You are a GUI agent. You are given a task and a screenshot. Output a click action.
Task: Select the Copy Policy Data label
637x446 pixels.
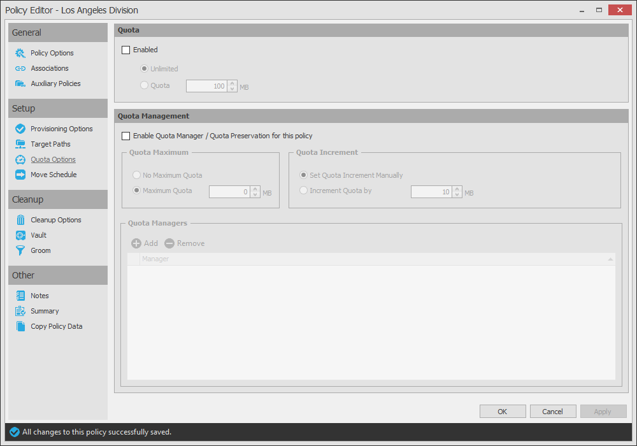57,326
